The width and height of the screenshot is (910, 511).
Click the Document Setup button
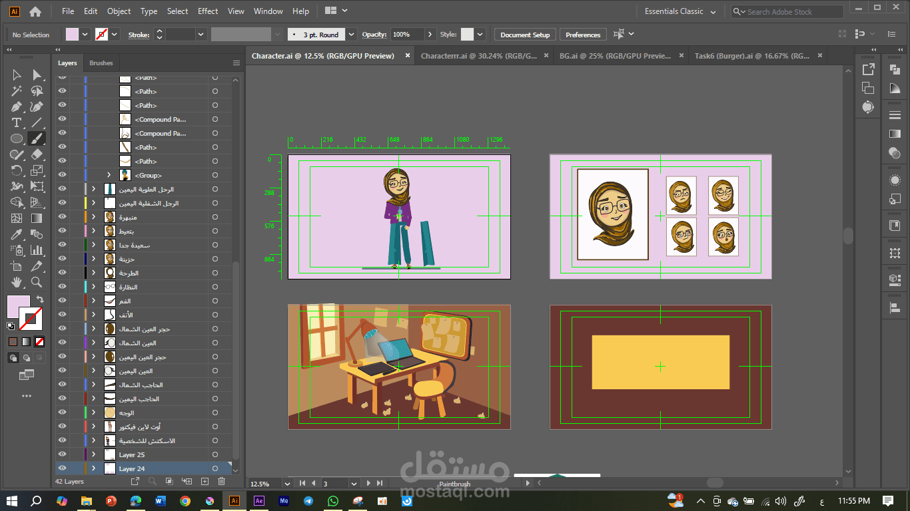click(x=525, y=35)
